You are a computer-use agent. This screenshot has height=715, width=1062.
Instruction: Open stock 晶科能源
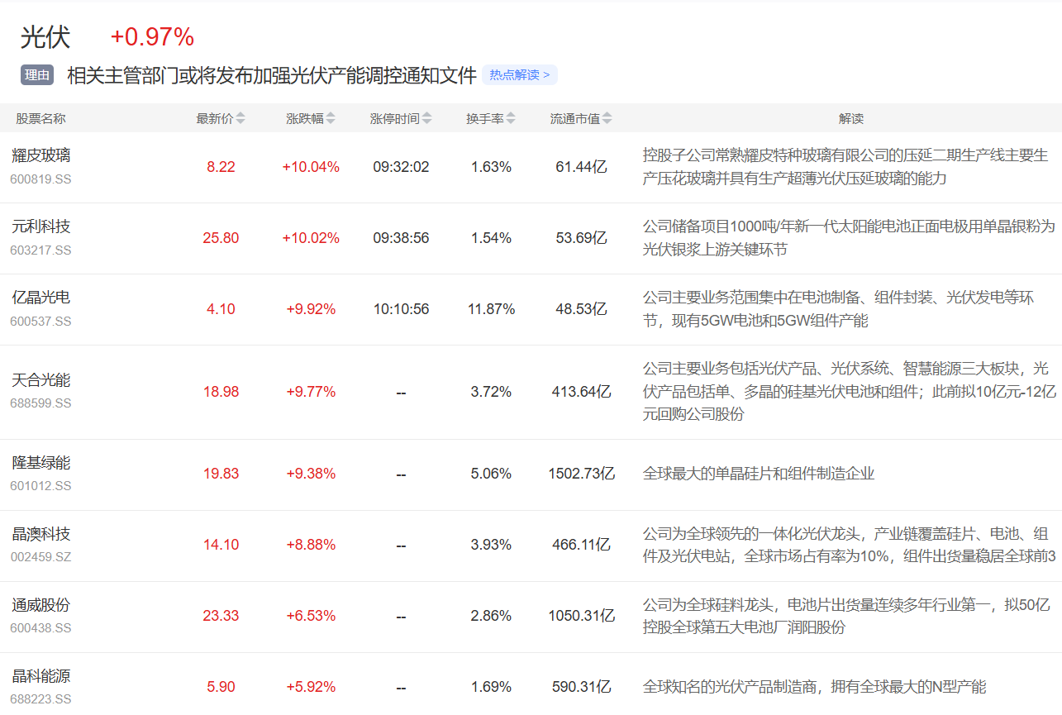pyautogui.click(x=41, y=676)
